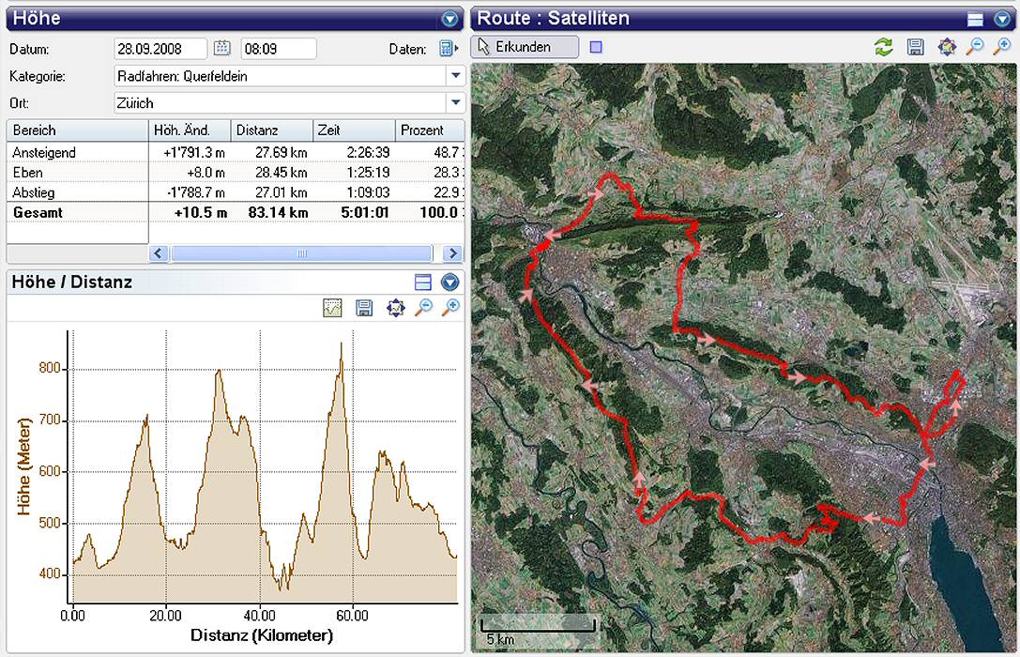Open elevation chart display settings icon
This screenshot has height=657, width=1020.
(332, 308)
